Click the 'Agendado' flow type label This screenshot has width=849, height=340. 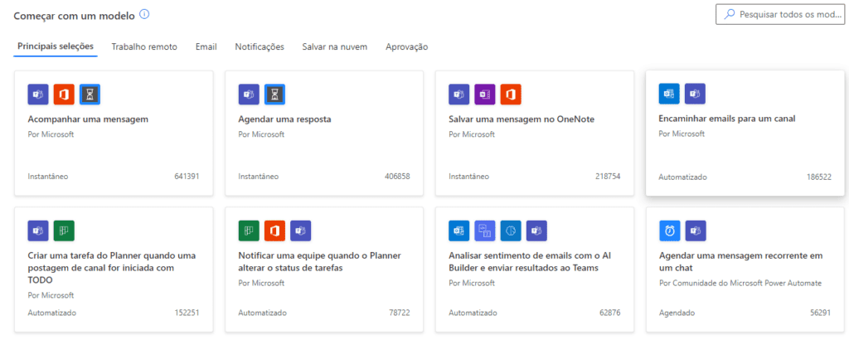coord(677,313)
